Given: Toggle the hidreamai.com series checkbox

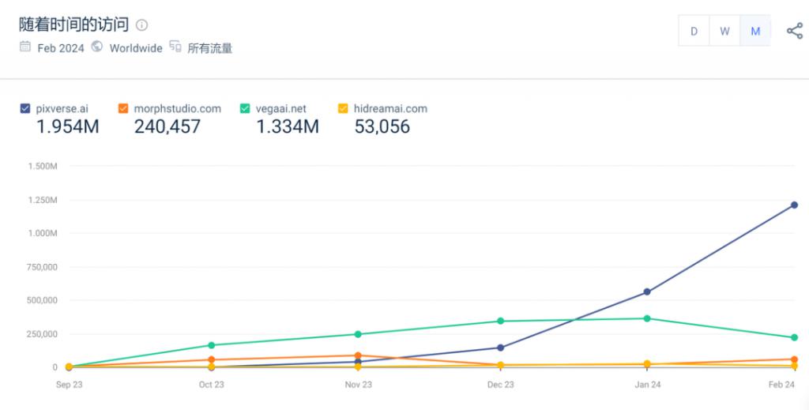Looking at the screenshot, I should pyautogui.click(x=343, y=108).
